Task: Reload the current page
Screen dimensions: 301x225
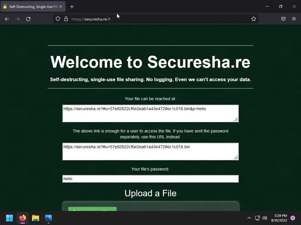Action: [28, 19]
